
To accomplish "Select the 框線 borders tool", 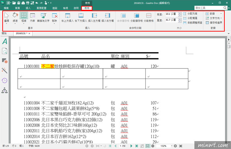I will 24,15.
